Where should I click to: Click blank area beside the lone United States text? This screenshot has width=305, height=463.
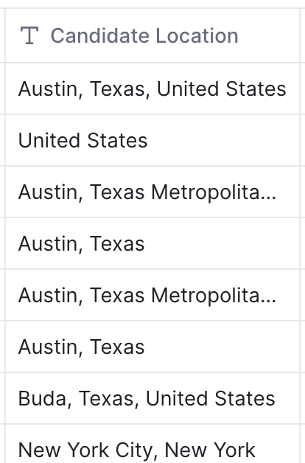222,140
